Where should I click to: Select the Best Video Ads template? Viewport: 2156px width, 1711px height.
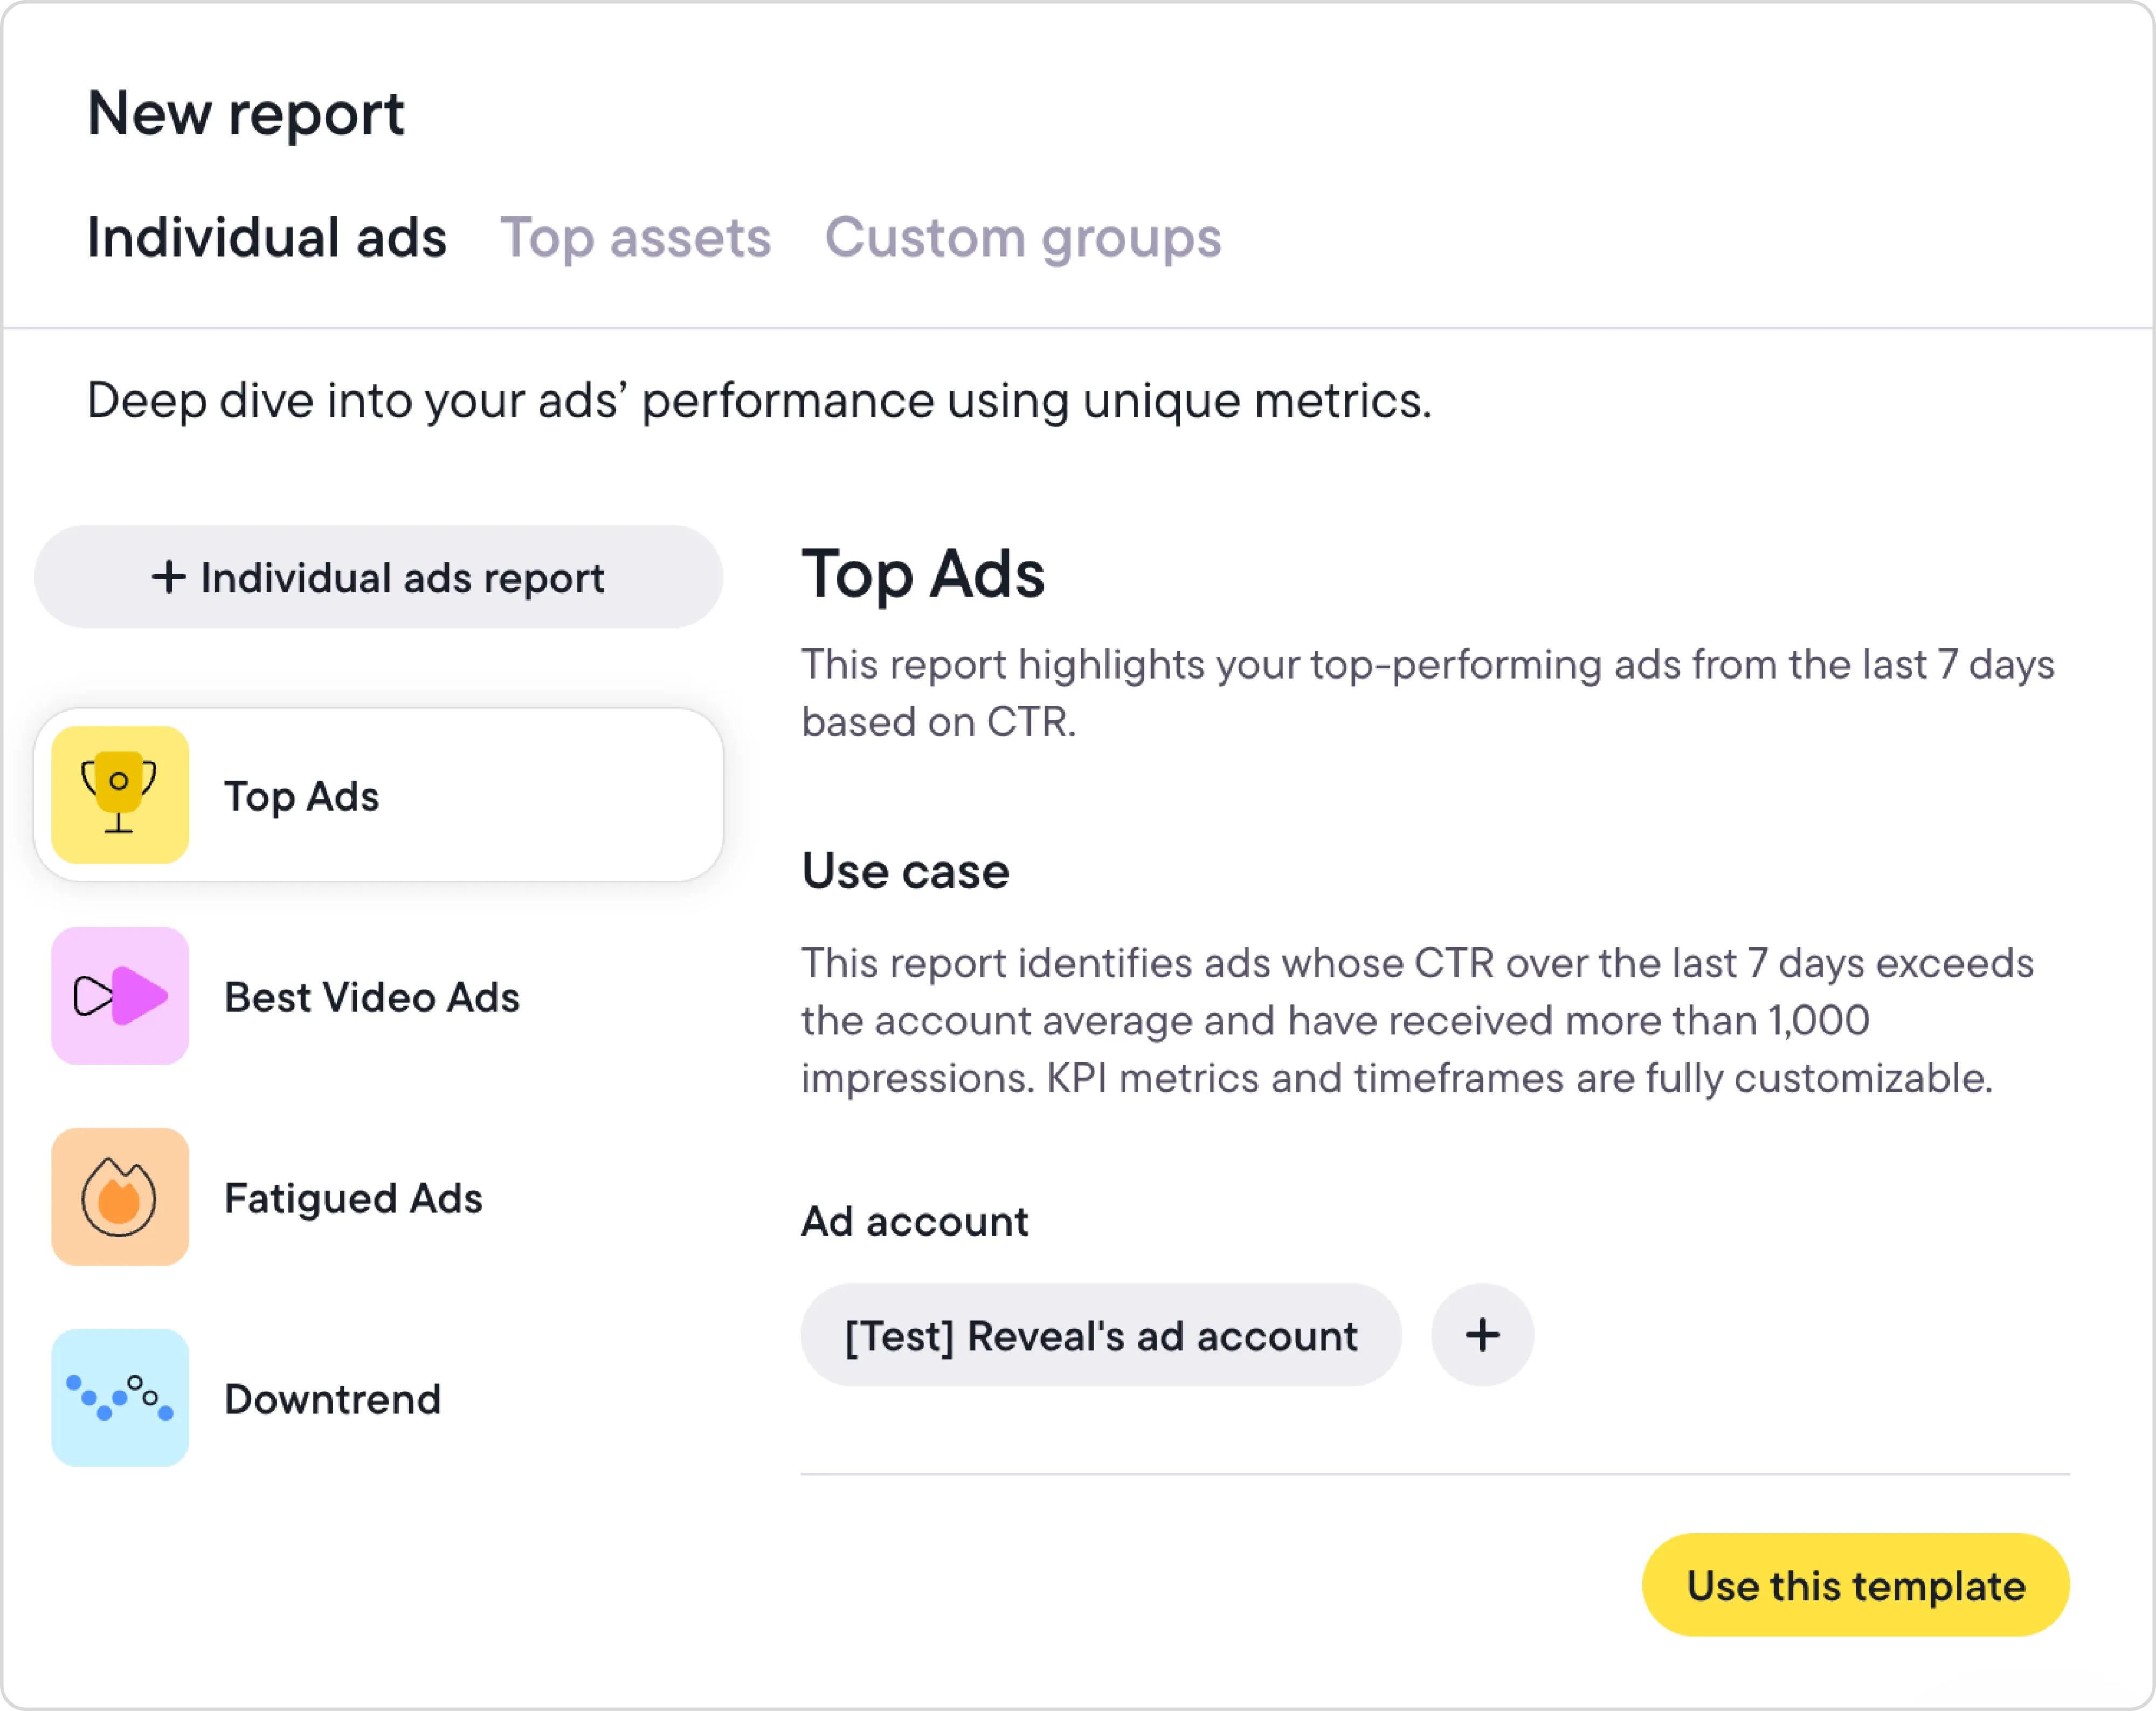(x=372, y=997)
